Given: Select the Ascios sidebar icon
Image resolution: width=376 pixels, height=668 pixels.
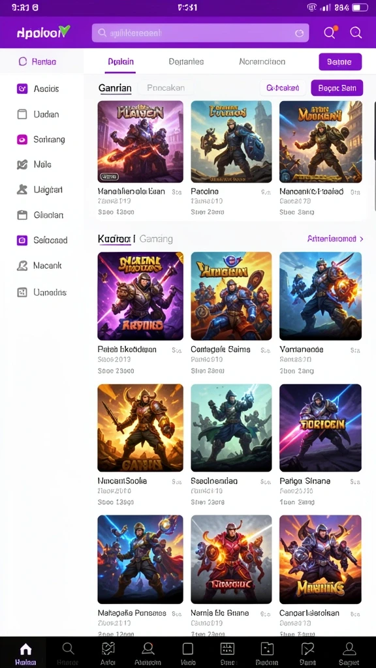Looking at the screenshot, I should (22, 89).
